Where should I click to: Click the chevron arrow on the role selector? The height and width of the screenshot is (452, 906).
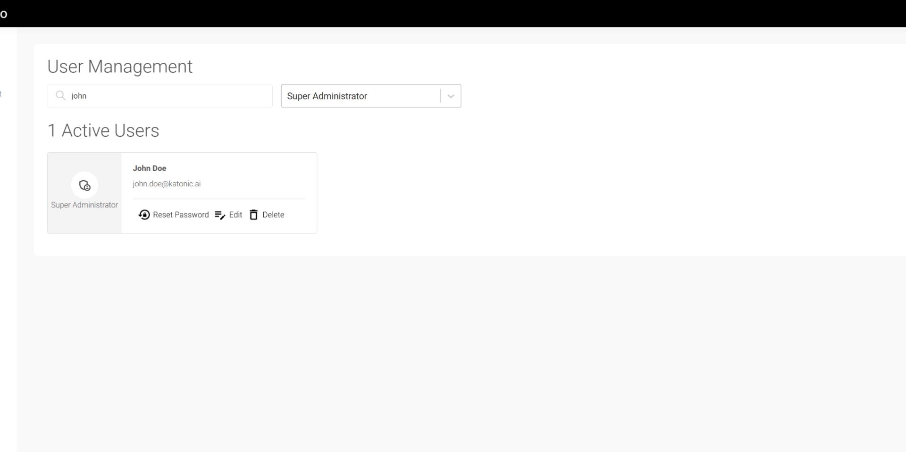click(451, 96)
